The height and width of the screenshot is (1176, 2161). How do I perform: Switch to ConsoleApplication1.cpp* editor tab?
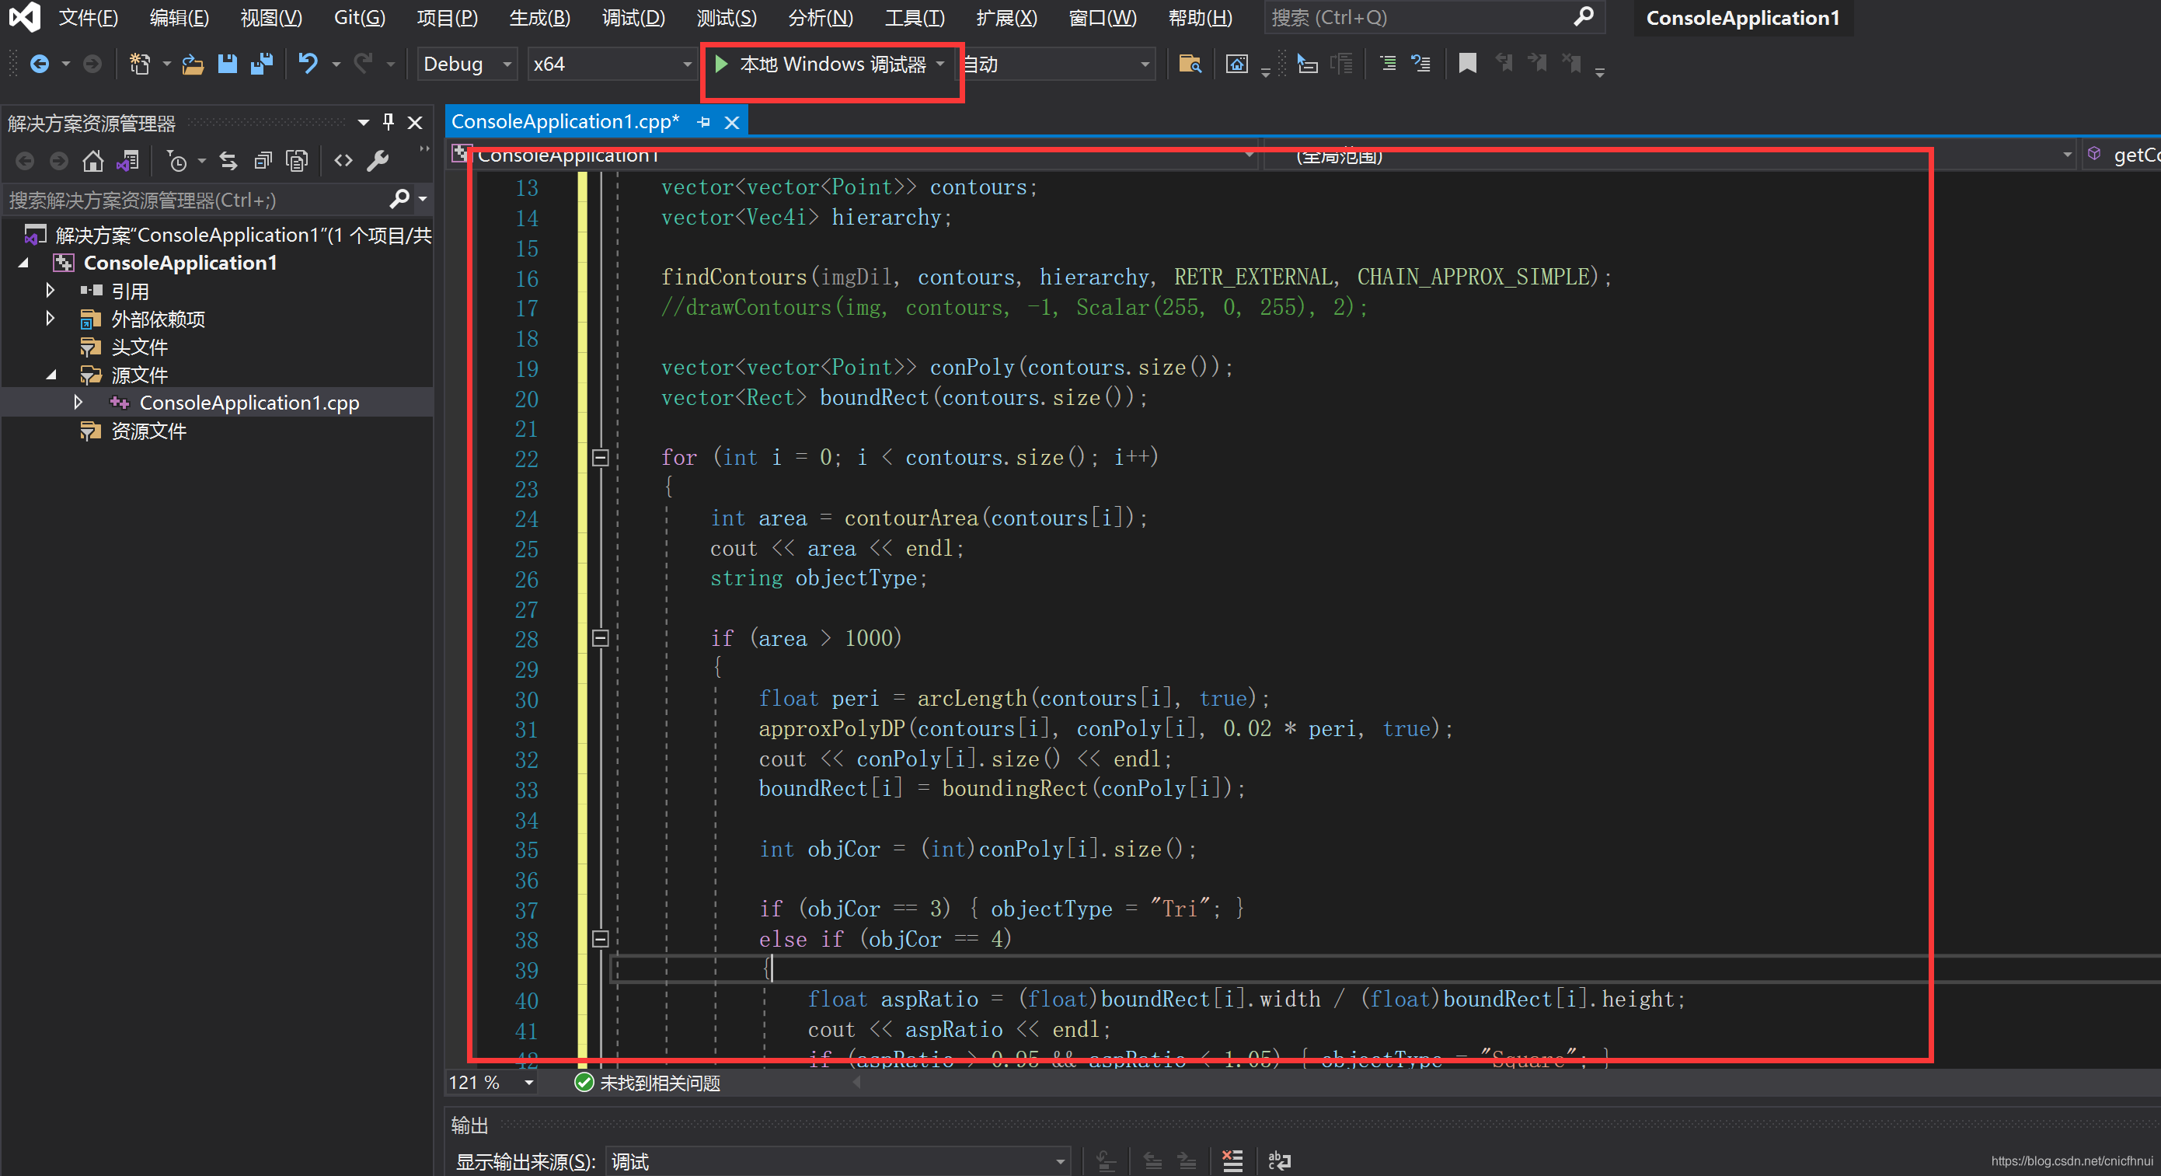coord(565,122)
